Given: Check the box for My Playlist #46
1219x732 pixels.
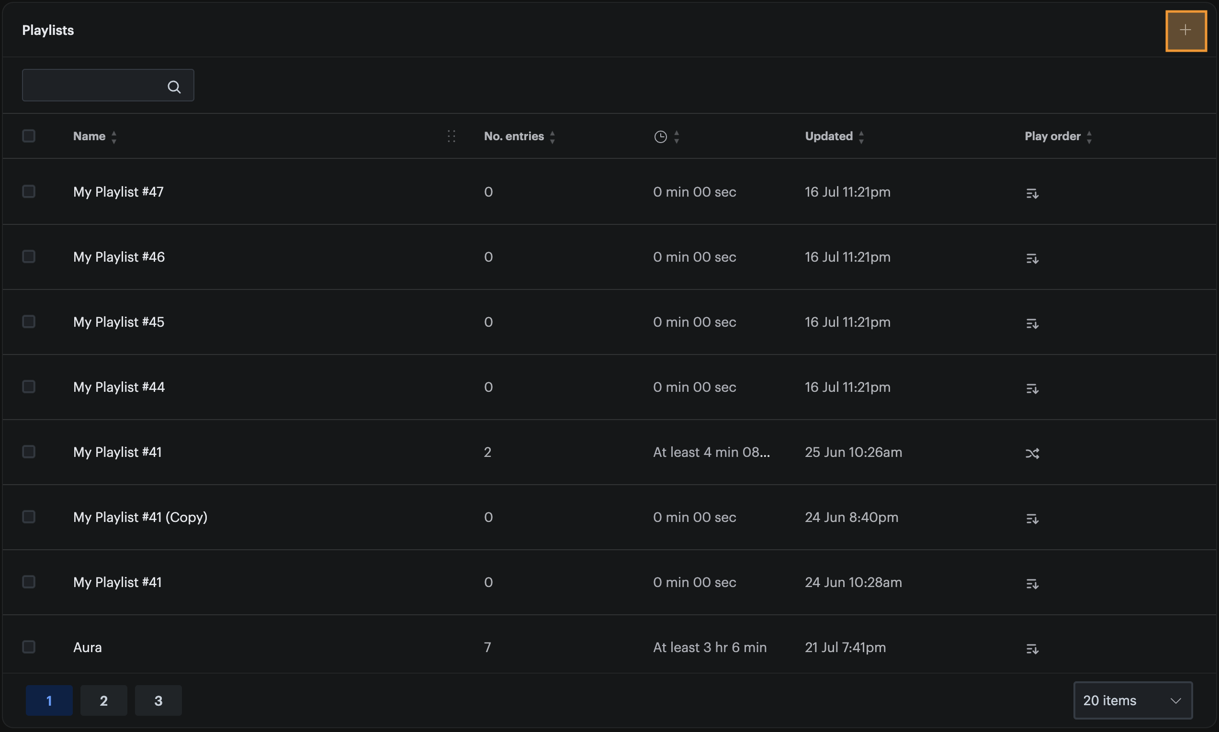Looking at the screenshot, I should [29, 256].
